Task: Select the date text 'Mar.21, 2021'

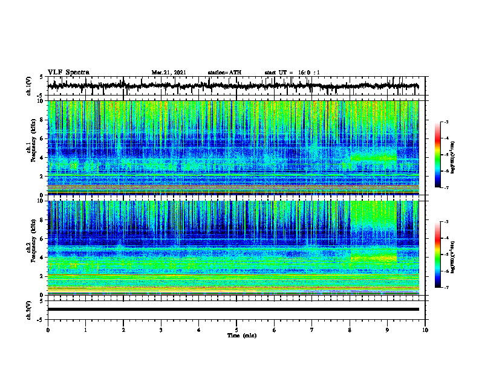Action: [x=169, y=73]
